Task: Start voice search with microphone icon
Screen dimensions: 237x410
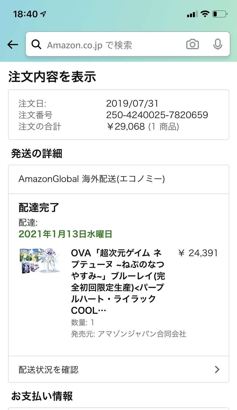Action: 218,44
